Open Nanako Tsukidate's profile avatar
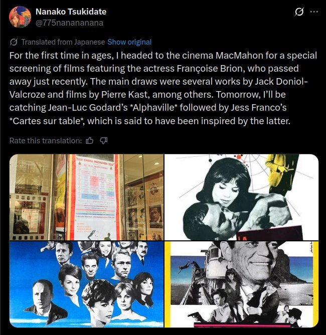Screen dimensions: 326x335 [x=20, y=17]
